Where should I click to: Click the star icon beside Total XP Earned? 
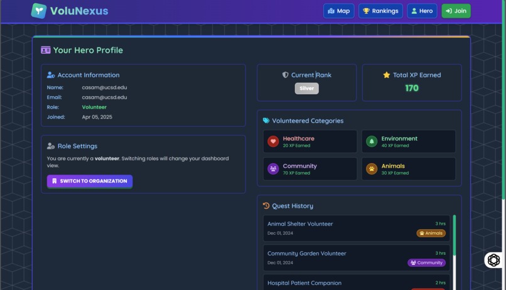(386, 75)
